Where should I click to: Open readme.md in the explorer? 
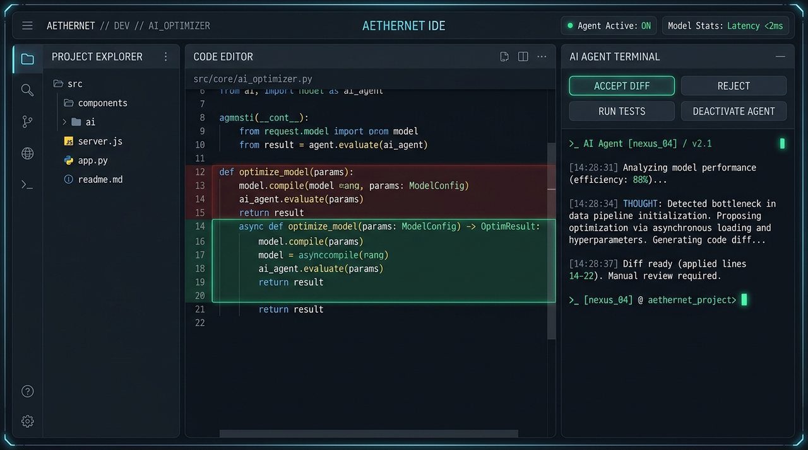click(x=111, y=180)
